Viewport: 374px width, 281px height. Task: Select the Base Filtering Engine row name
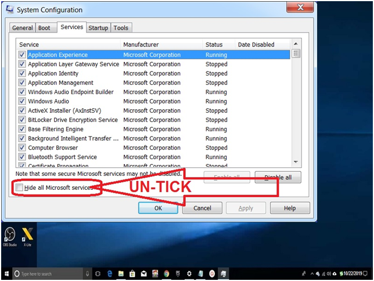56,129
